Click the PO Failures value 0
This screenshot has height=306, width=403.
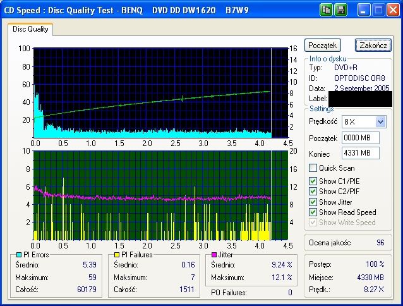[x=290, y=293]
